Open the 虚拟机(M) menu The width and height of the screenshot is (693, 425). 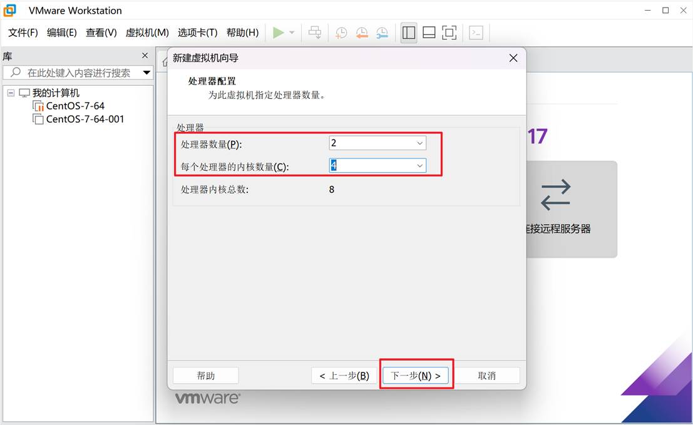pyautogui.click(x=147, y=33)
